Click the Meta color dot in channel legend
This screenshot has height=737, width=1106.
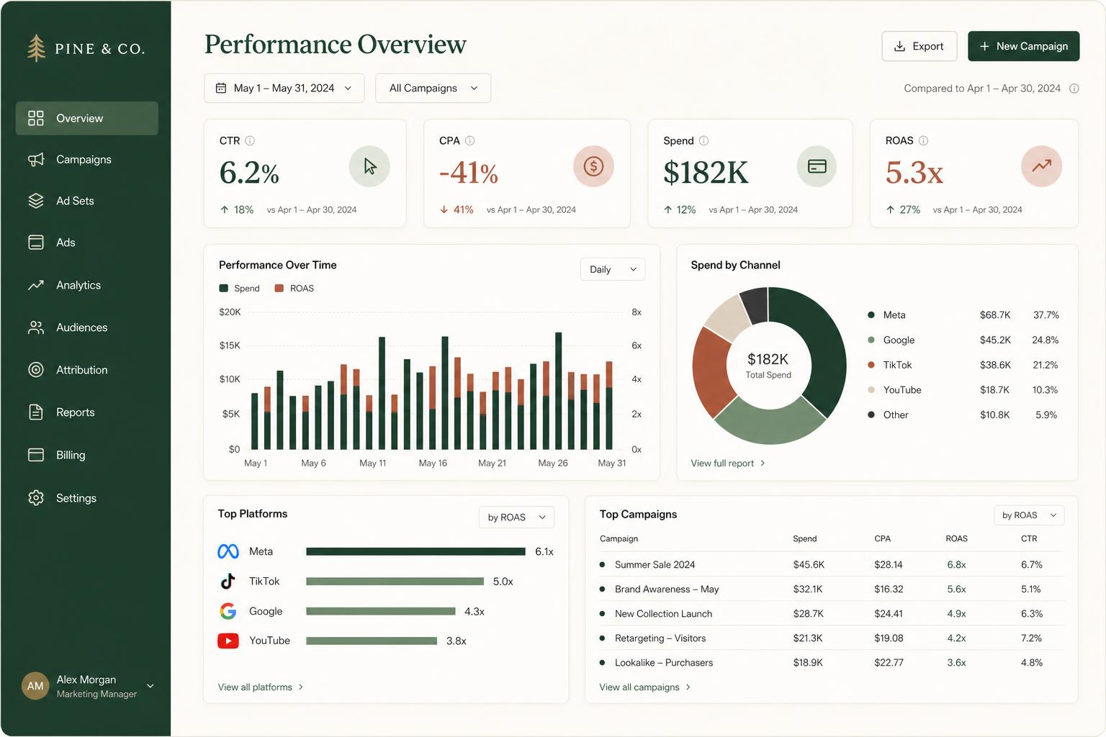[x=871, y=315]
